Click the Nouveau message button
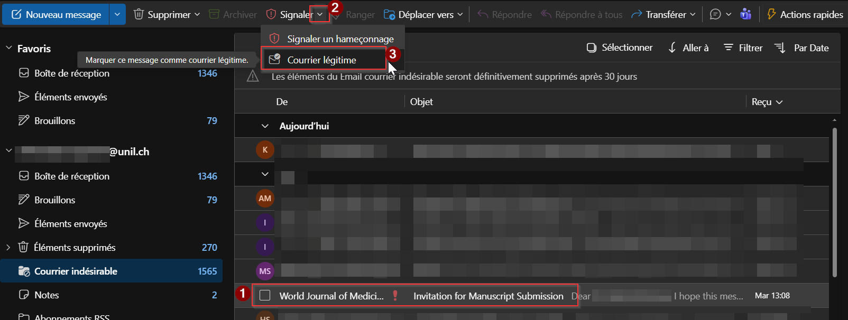Screen dimensions: 848x320 click(x=56, y=14)
